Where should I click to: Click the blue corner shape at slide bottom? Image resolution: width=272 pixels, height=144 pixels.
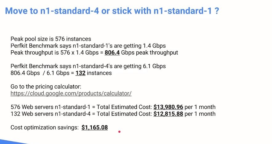pyautogui.click(x=14, y=142)
